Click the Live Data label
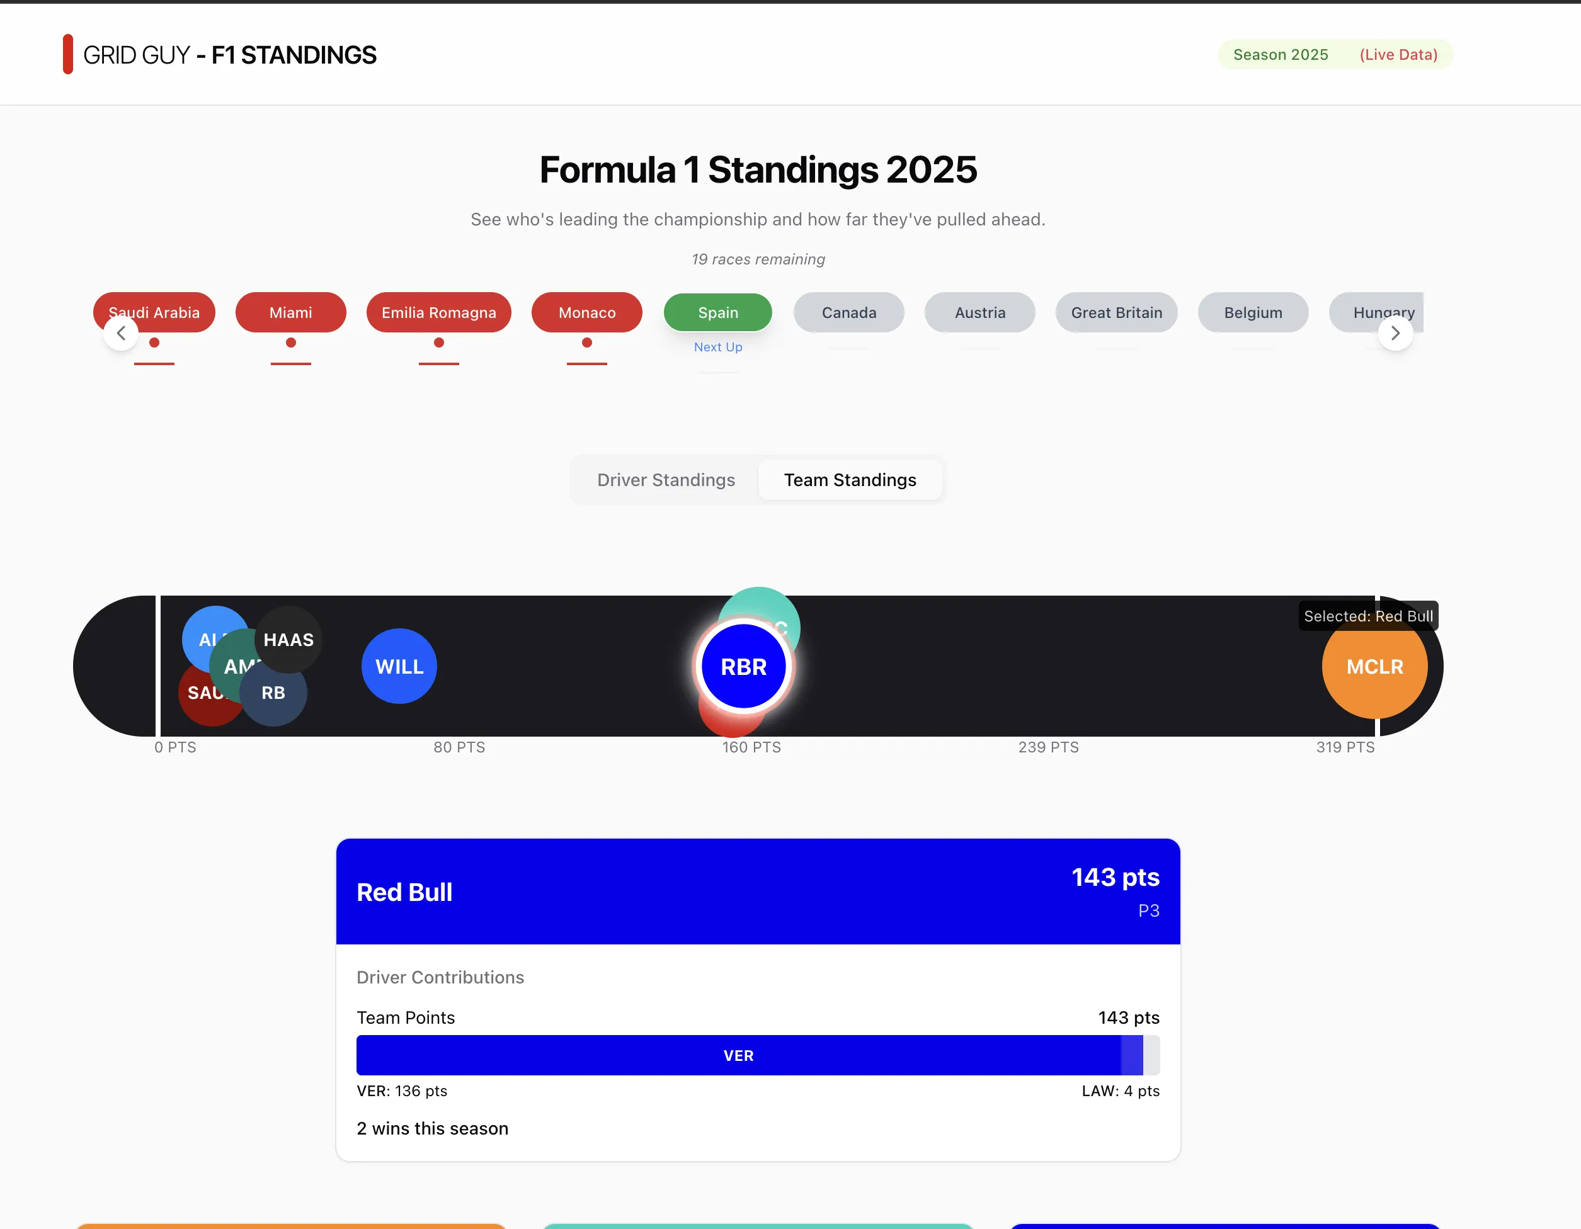 point(1398,54)
